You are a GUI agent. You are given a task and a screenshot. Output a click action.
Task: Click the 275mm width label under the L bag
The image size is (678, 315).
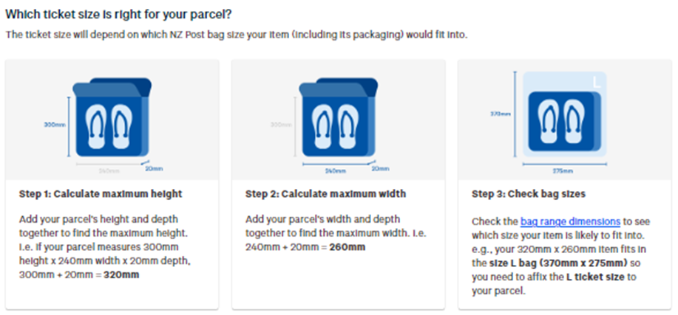point(563,170)
